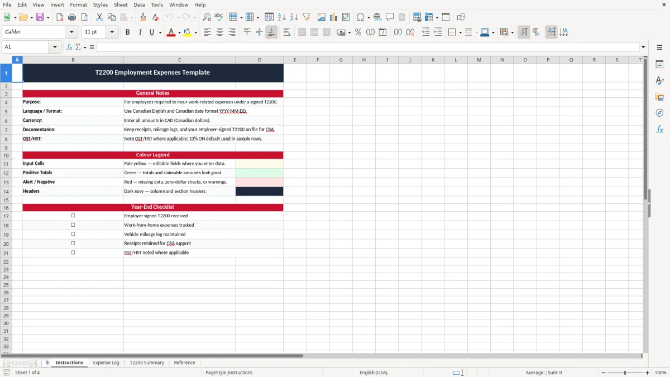Switch to the Reference sheet tab

184,362
